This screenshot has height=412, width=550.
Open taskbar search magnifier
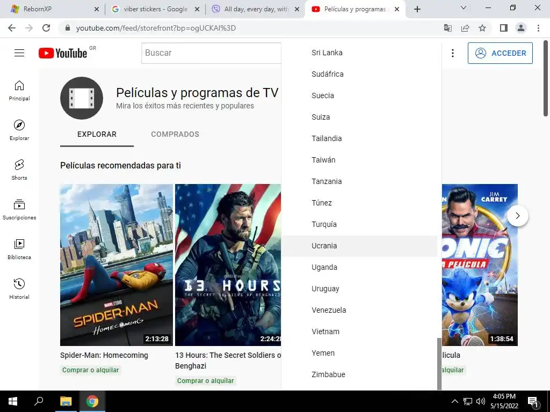(39, 401)
